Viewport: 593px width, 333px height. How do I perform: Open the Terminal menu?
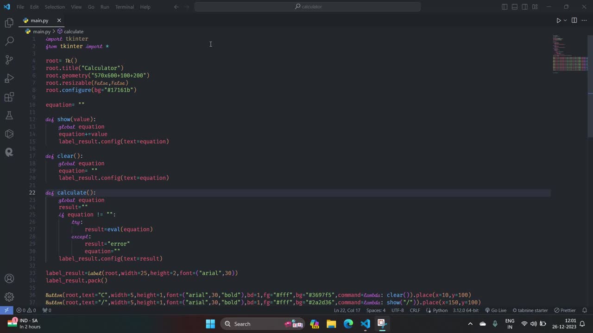[124, 7]
